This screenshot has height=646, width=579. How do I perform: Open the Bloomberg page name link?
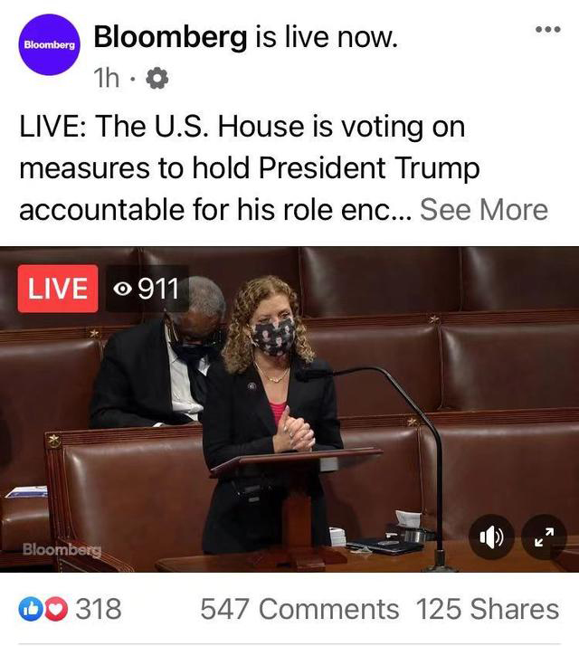point(170,37)
